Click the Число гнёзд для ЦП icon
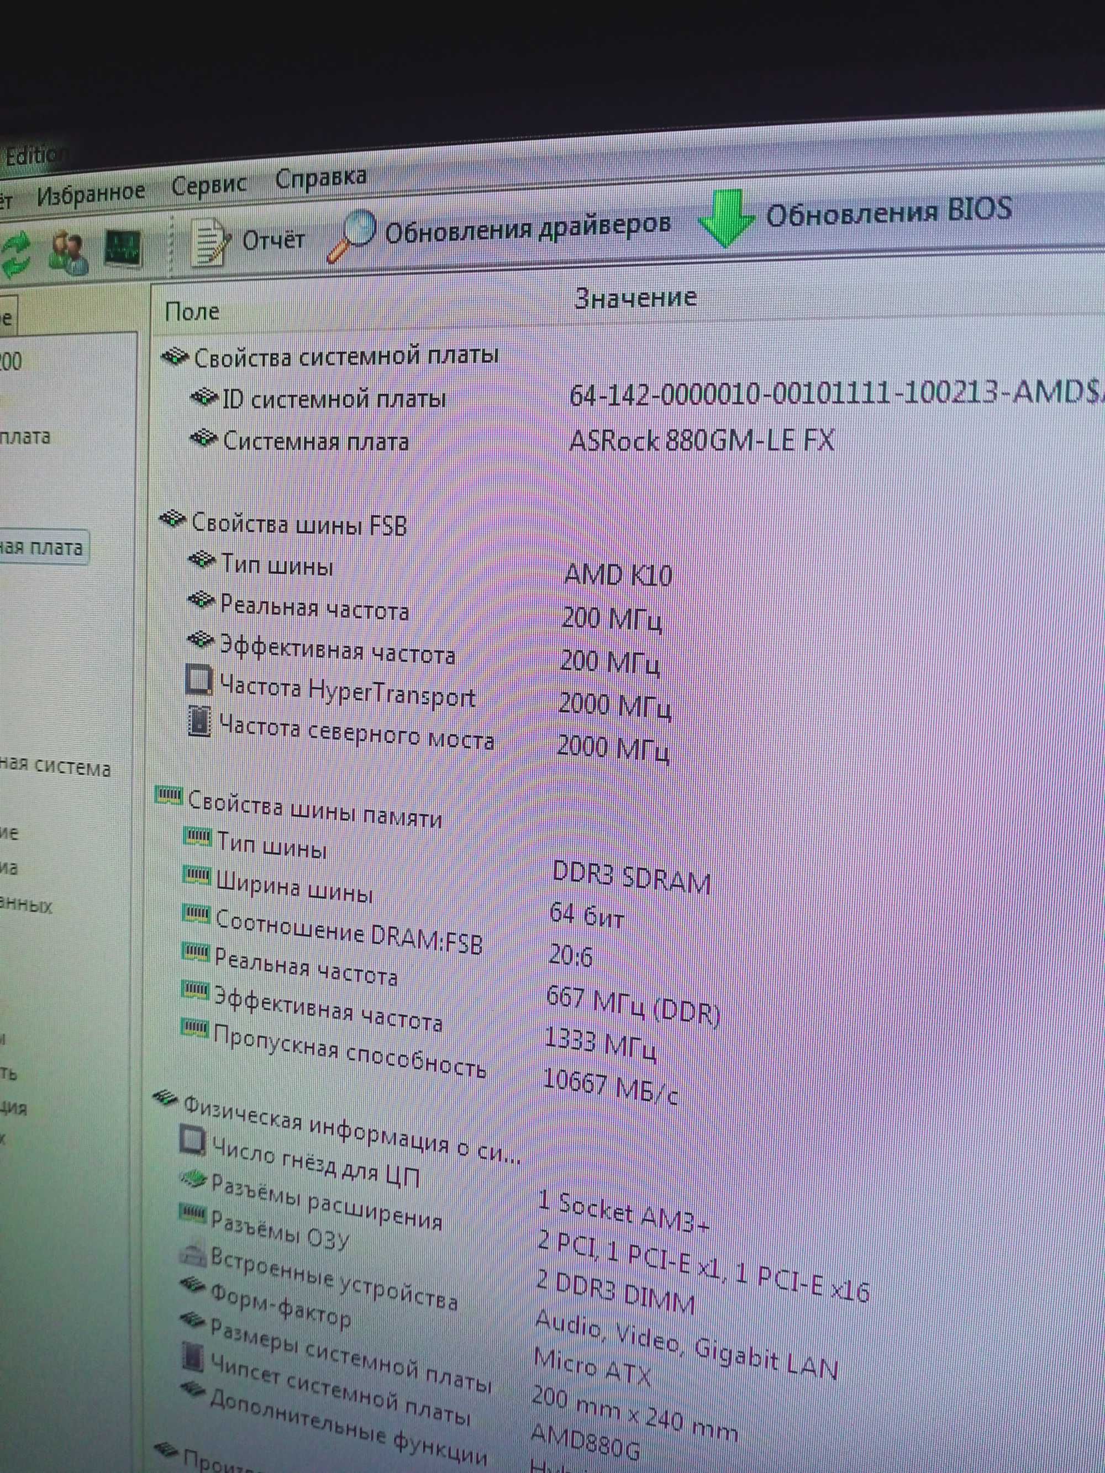 point(192,1139)
